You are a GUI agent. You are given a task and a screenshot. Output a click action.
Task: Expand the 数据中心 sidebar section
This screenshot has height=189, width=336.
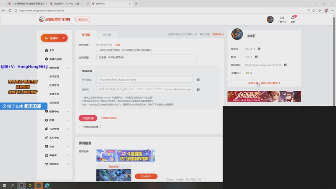click(x=68, y=111)
